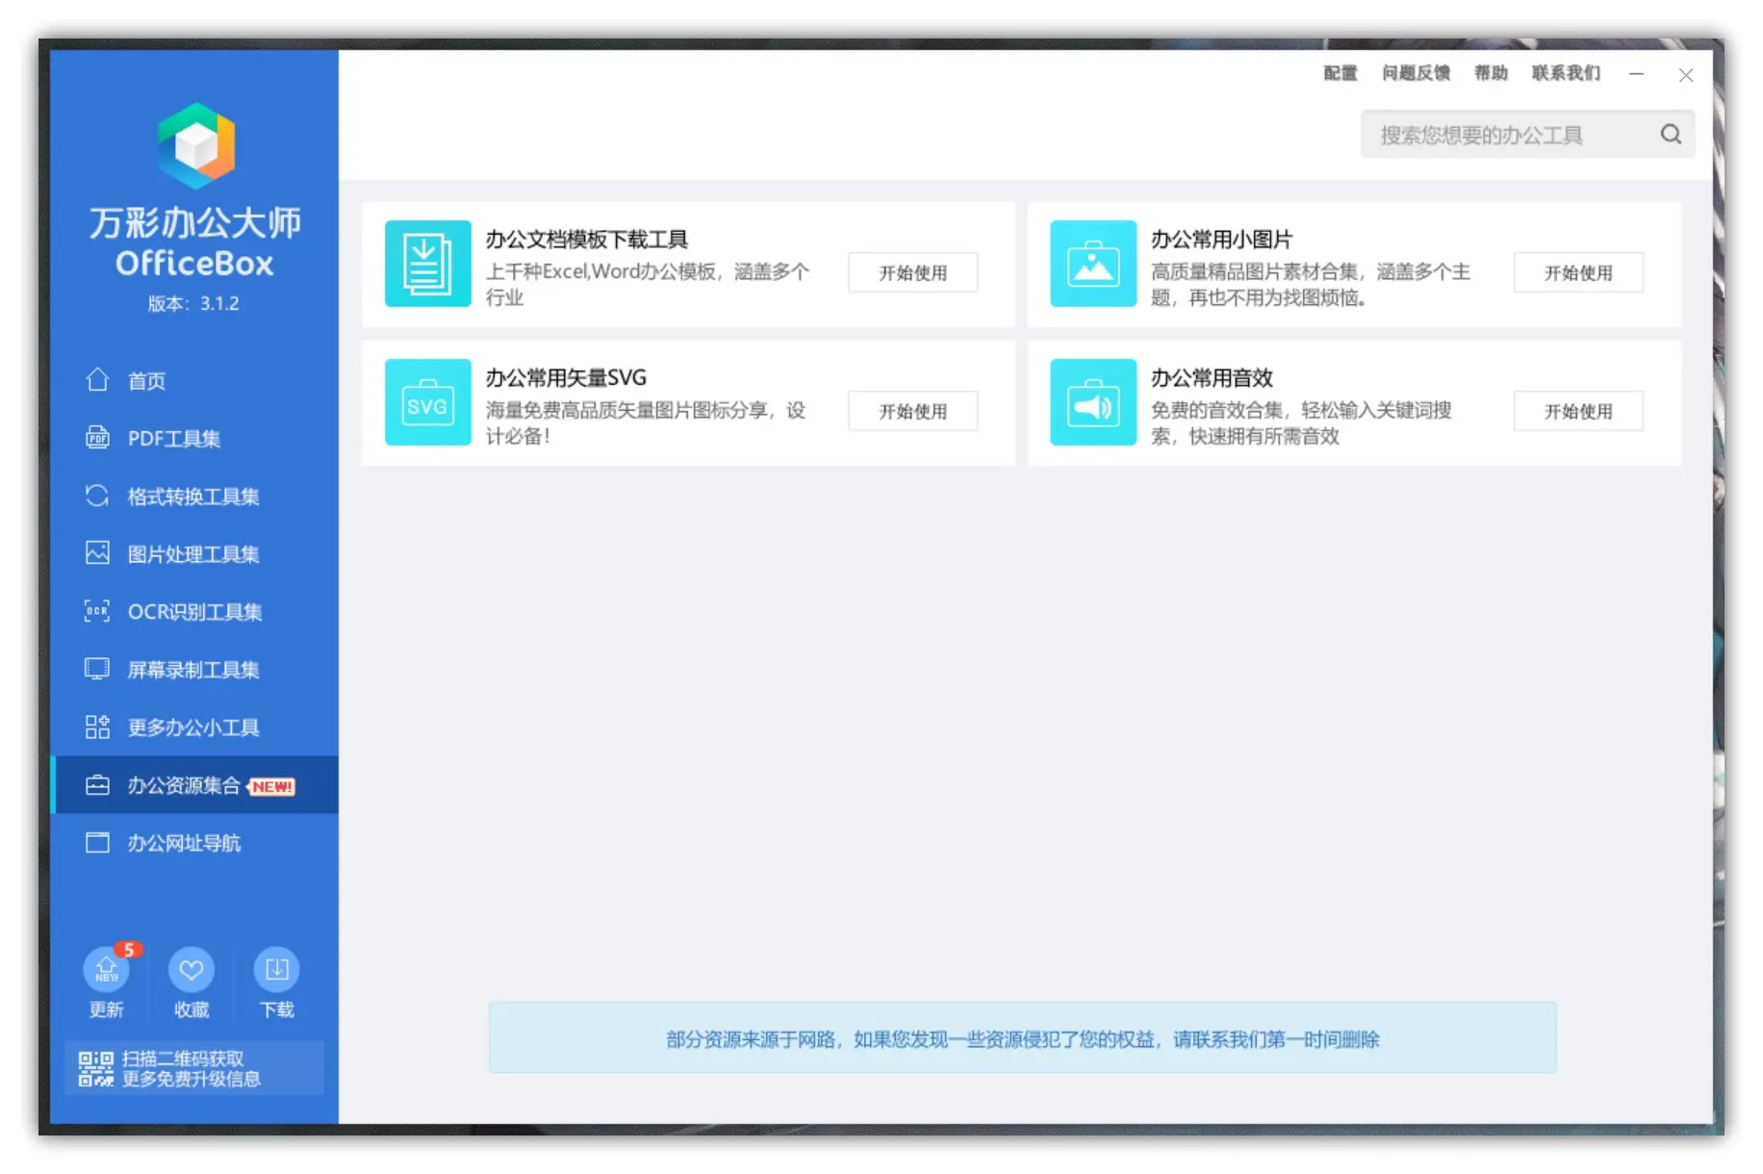Click the 办公资源集合 briefcase icon
This screenshot has height=1174, width=1763.
click(97, 785)
